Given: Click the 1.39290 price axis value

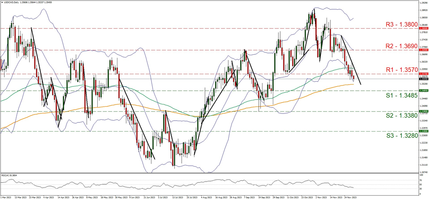Looking at the screenshot, I should point(423,2).
